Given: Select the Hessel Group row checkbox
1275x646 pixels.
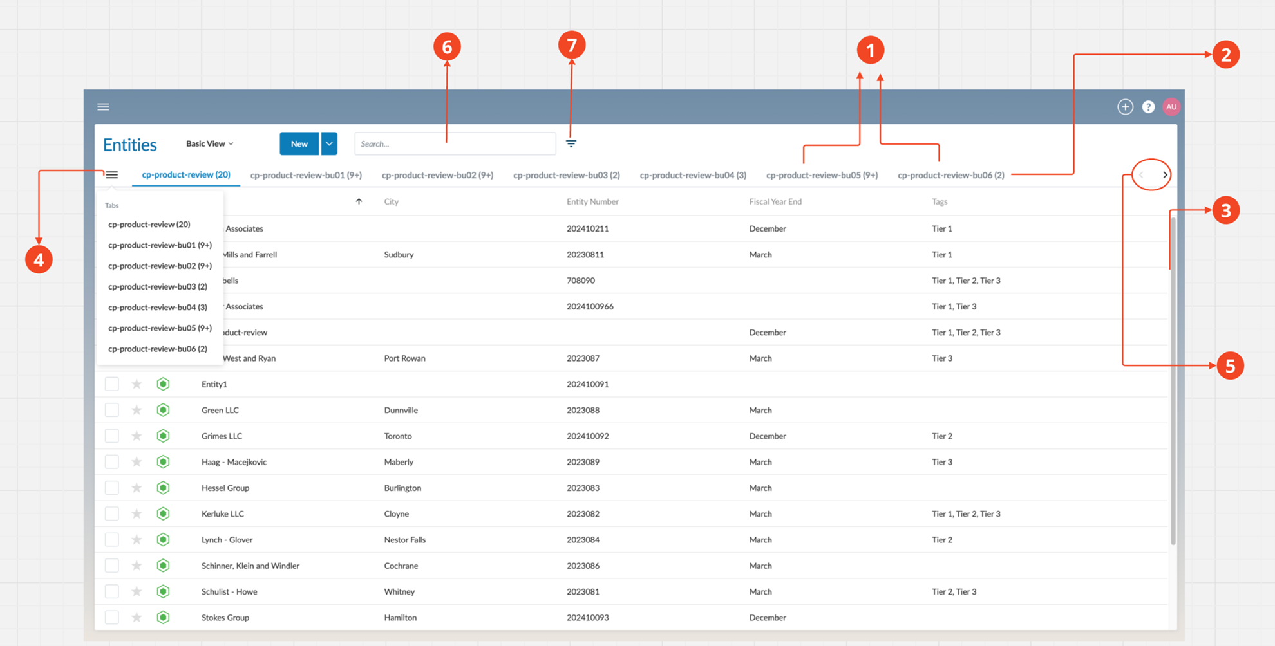Looking at the screenshot, I should (112, 488).
